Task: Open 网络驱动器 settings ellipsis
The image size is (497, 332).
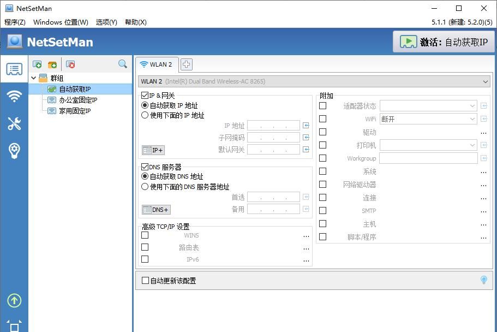Action: point(483,185)
